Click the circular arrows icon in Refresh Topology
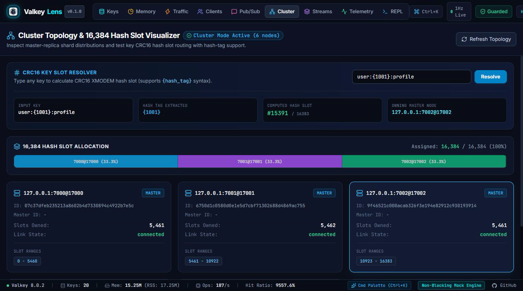The width and height of the screenshot is (523, 291). (464, 39)
